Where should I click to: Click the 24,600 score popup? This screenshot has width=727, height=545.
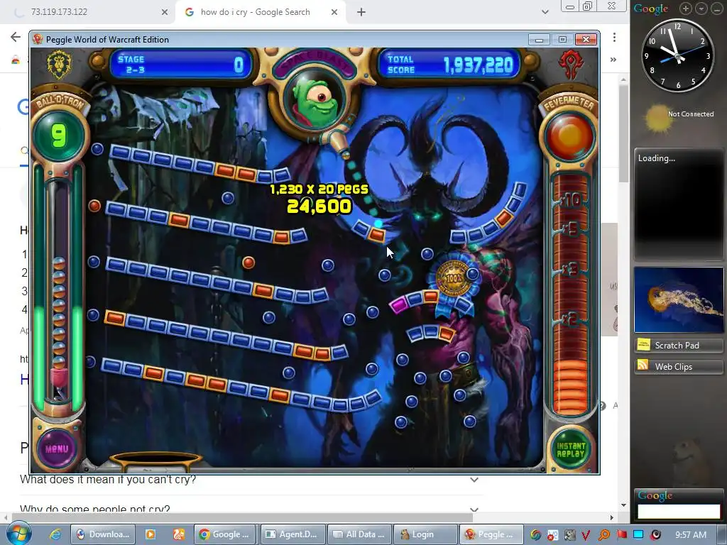(319, 207)
